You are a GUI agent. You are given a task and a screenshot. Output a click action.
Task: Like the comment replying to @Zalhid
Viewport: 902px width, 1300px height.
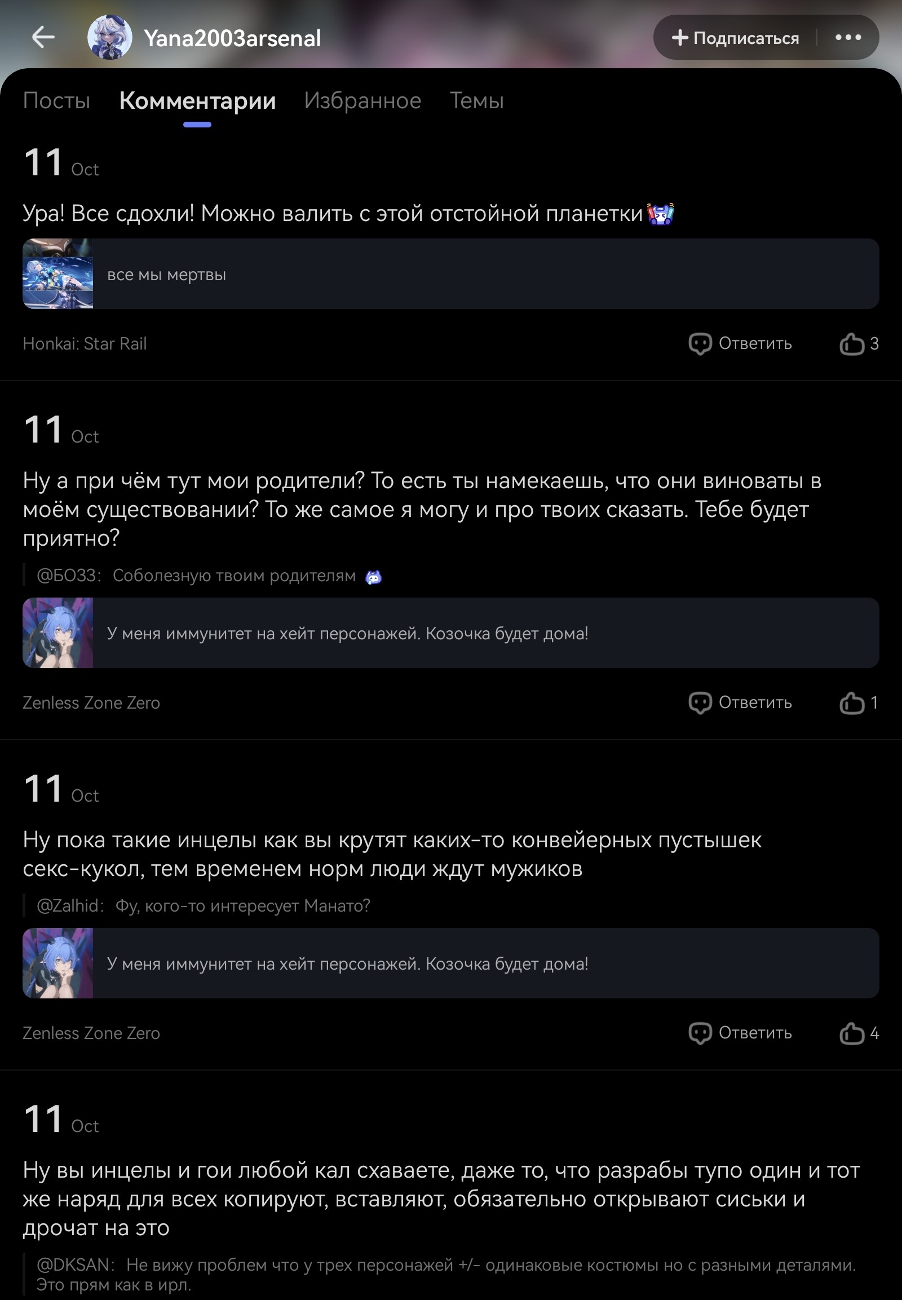click(x=859, y=1033)
